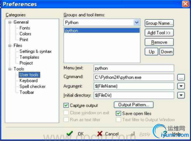Click the Command input field
191x141 pixels.
click(x=134, y=77)
